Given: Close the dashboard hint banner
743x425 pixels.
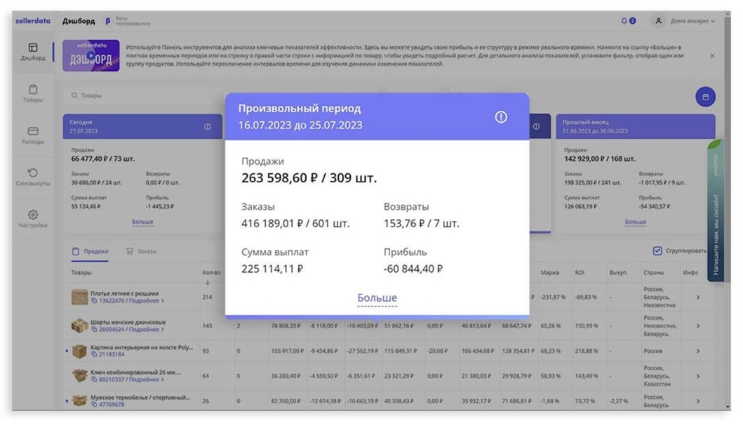Looking at the screenshot, I should point(712,55).
